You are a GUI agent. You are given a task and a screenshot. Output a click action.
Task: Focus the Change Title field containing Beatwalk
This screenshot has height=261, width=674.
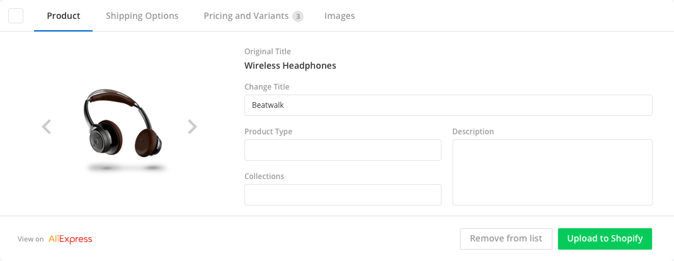click(x=448, y=105)
